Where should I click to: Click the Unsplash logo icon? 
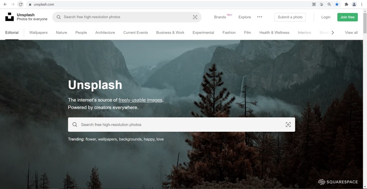[10, 17]
